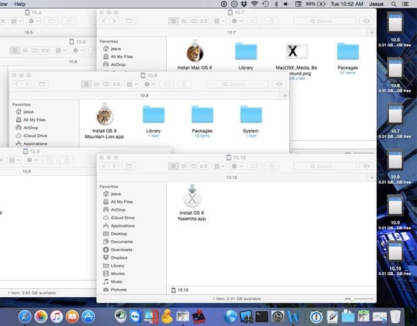Open Install OS X Mountain Lion.app icon
Image resolution: width=417 pixels, height=326 pixels.
tap(105, 115)
